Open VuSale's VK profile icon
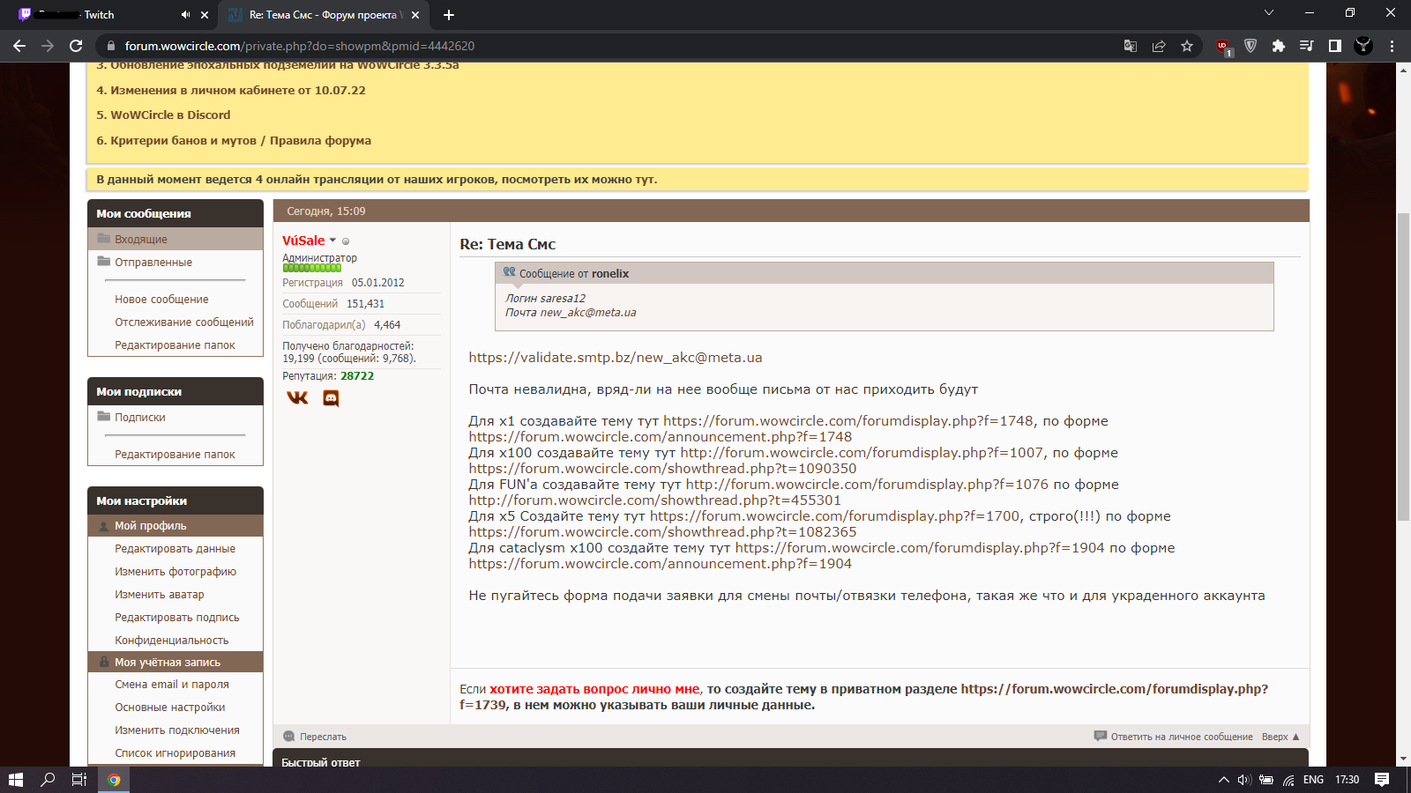This screenshot has height=793, width=1411. [298, 398]
